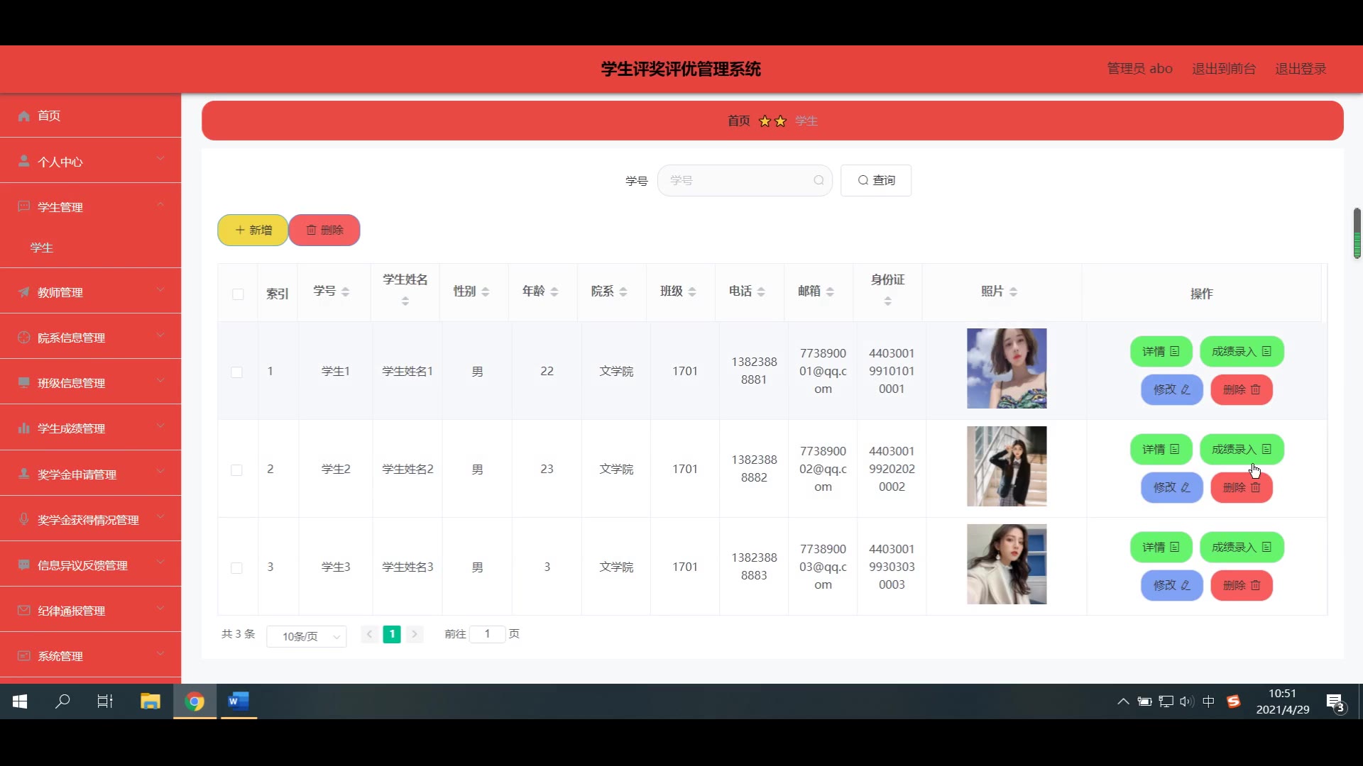Click 修改 for 学生3
This screenshot has width=1363, height=766.
pos(1171,585)
